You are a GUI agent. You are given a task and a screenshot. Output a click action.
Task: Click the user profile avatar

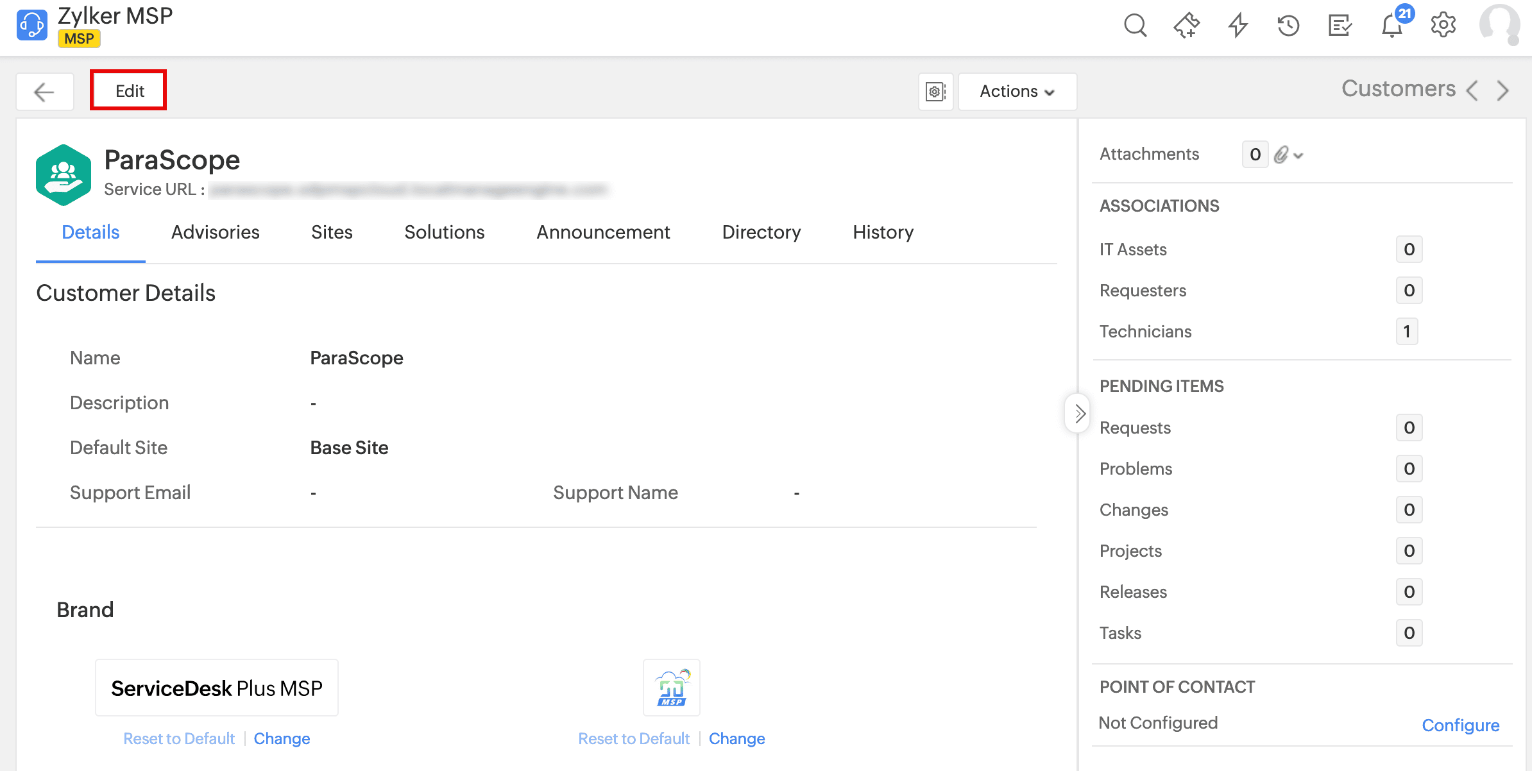1499,26
